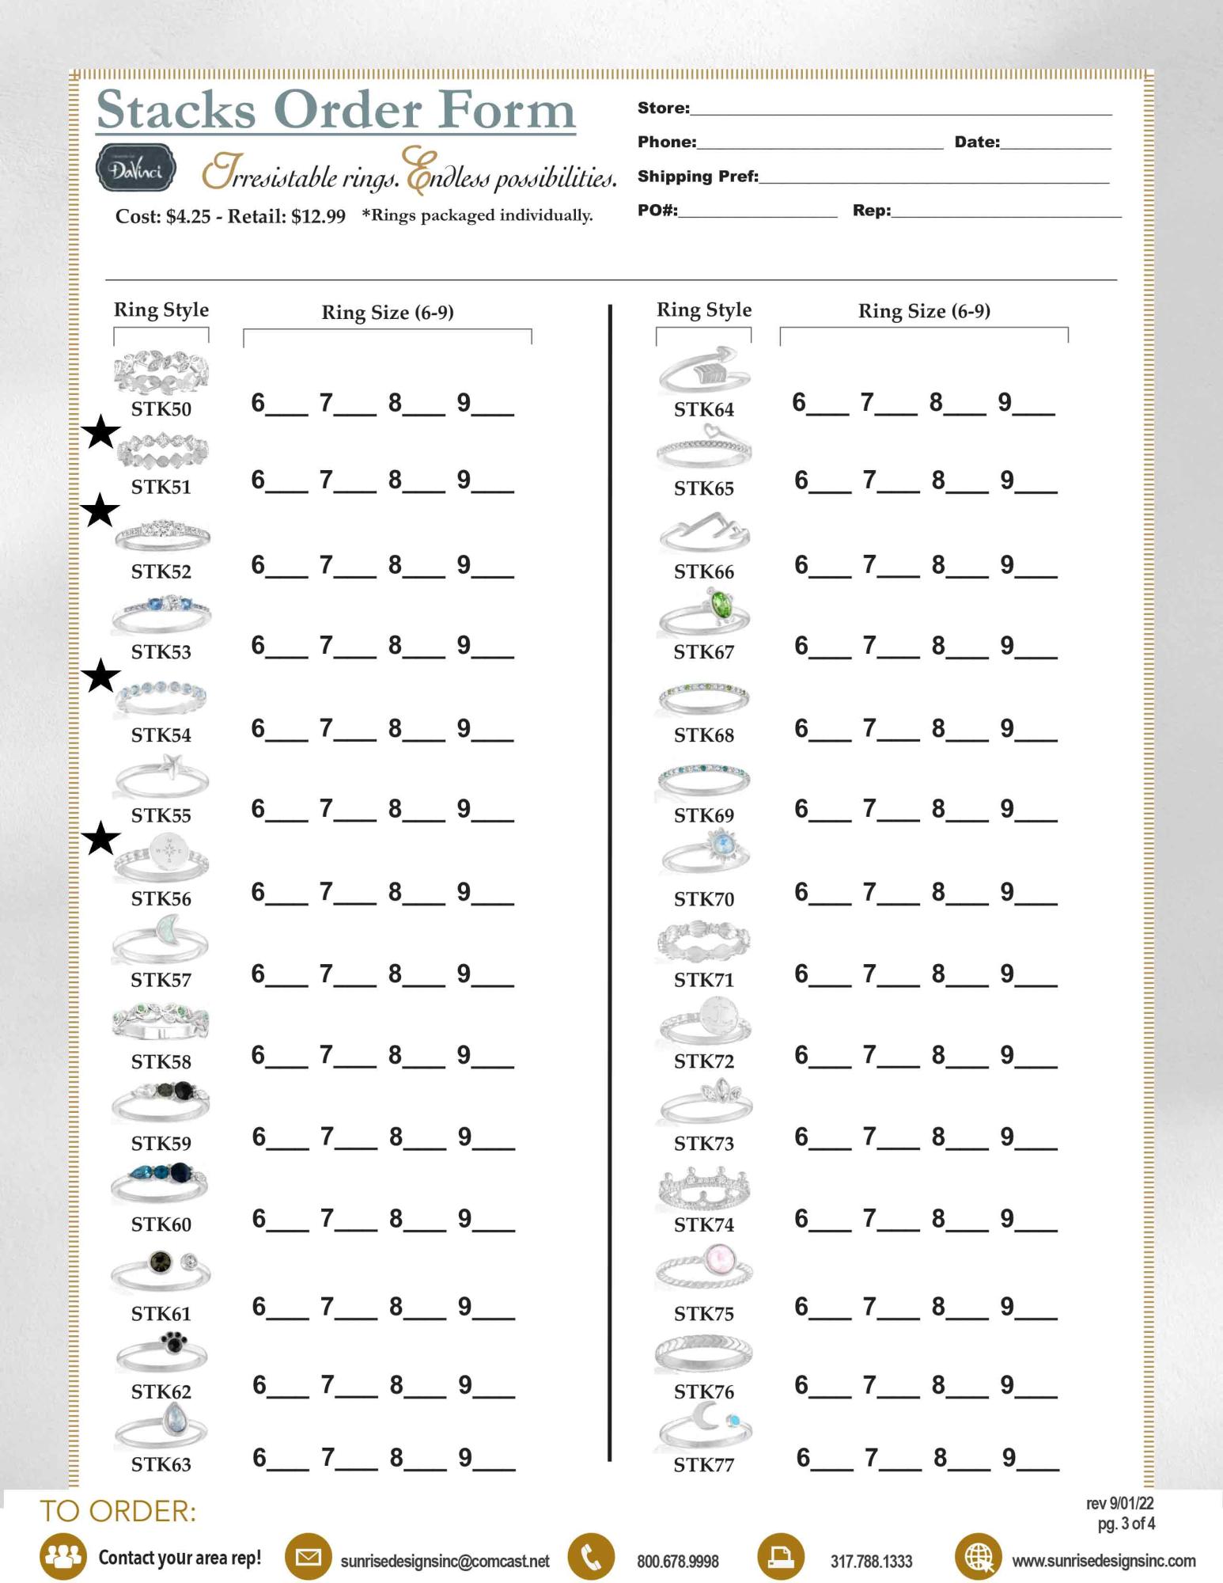The height and width of the screenshot is (1583, 1223).
Task: Click the DaVinci logo badge
Action: click(x=135, y=168)
